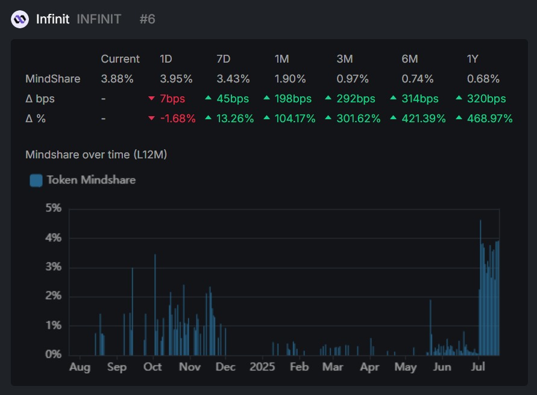Click the green up arrow beside 468.97%

(x=459, y=118)
